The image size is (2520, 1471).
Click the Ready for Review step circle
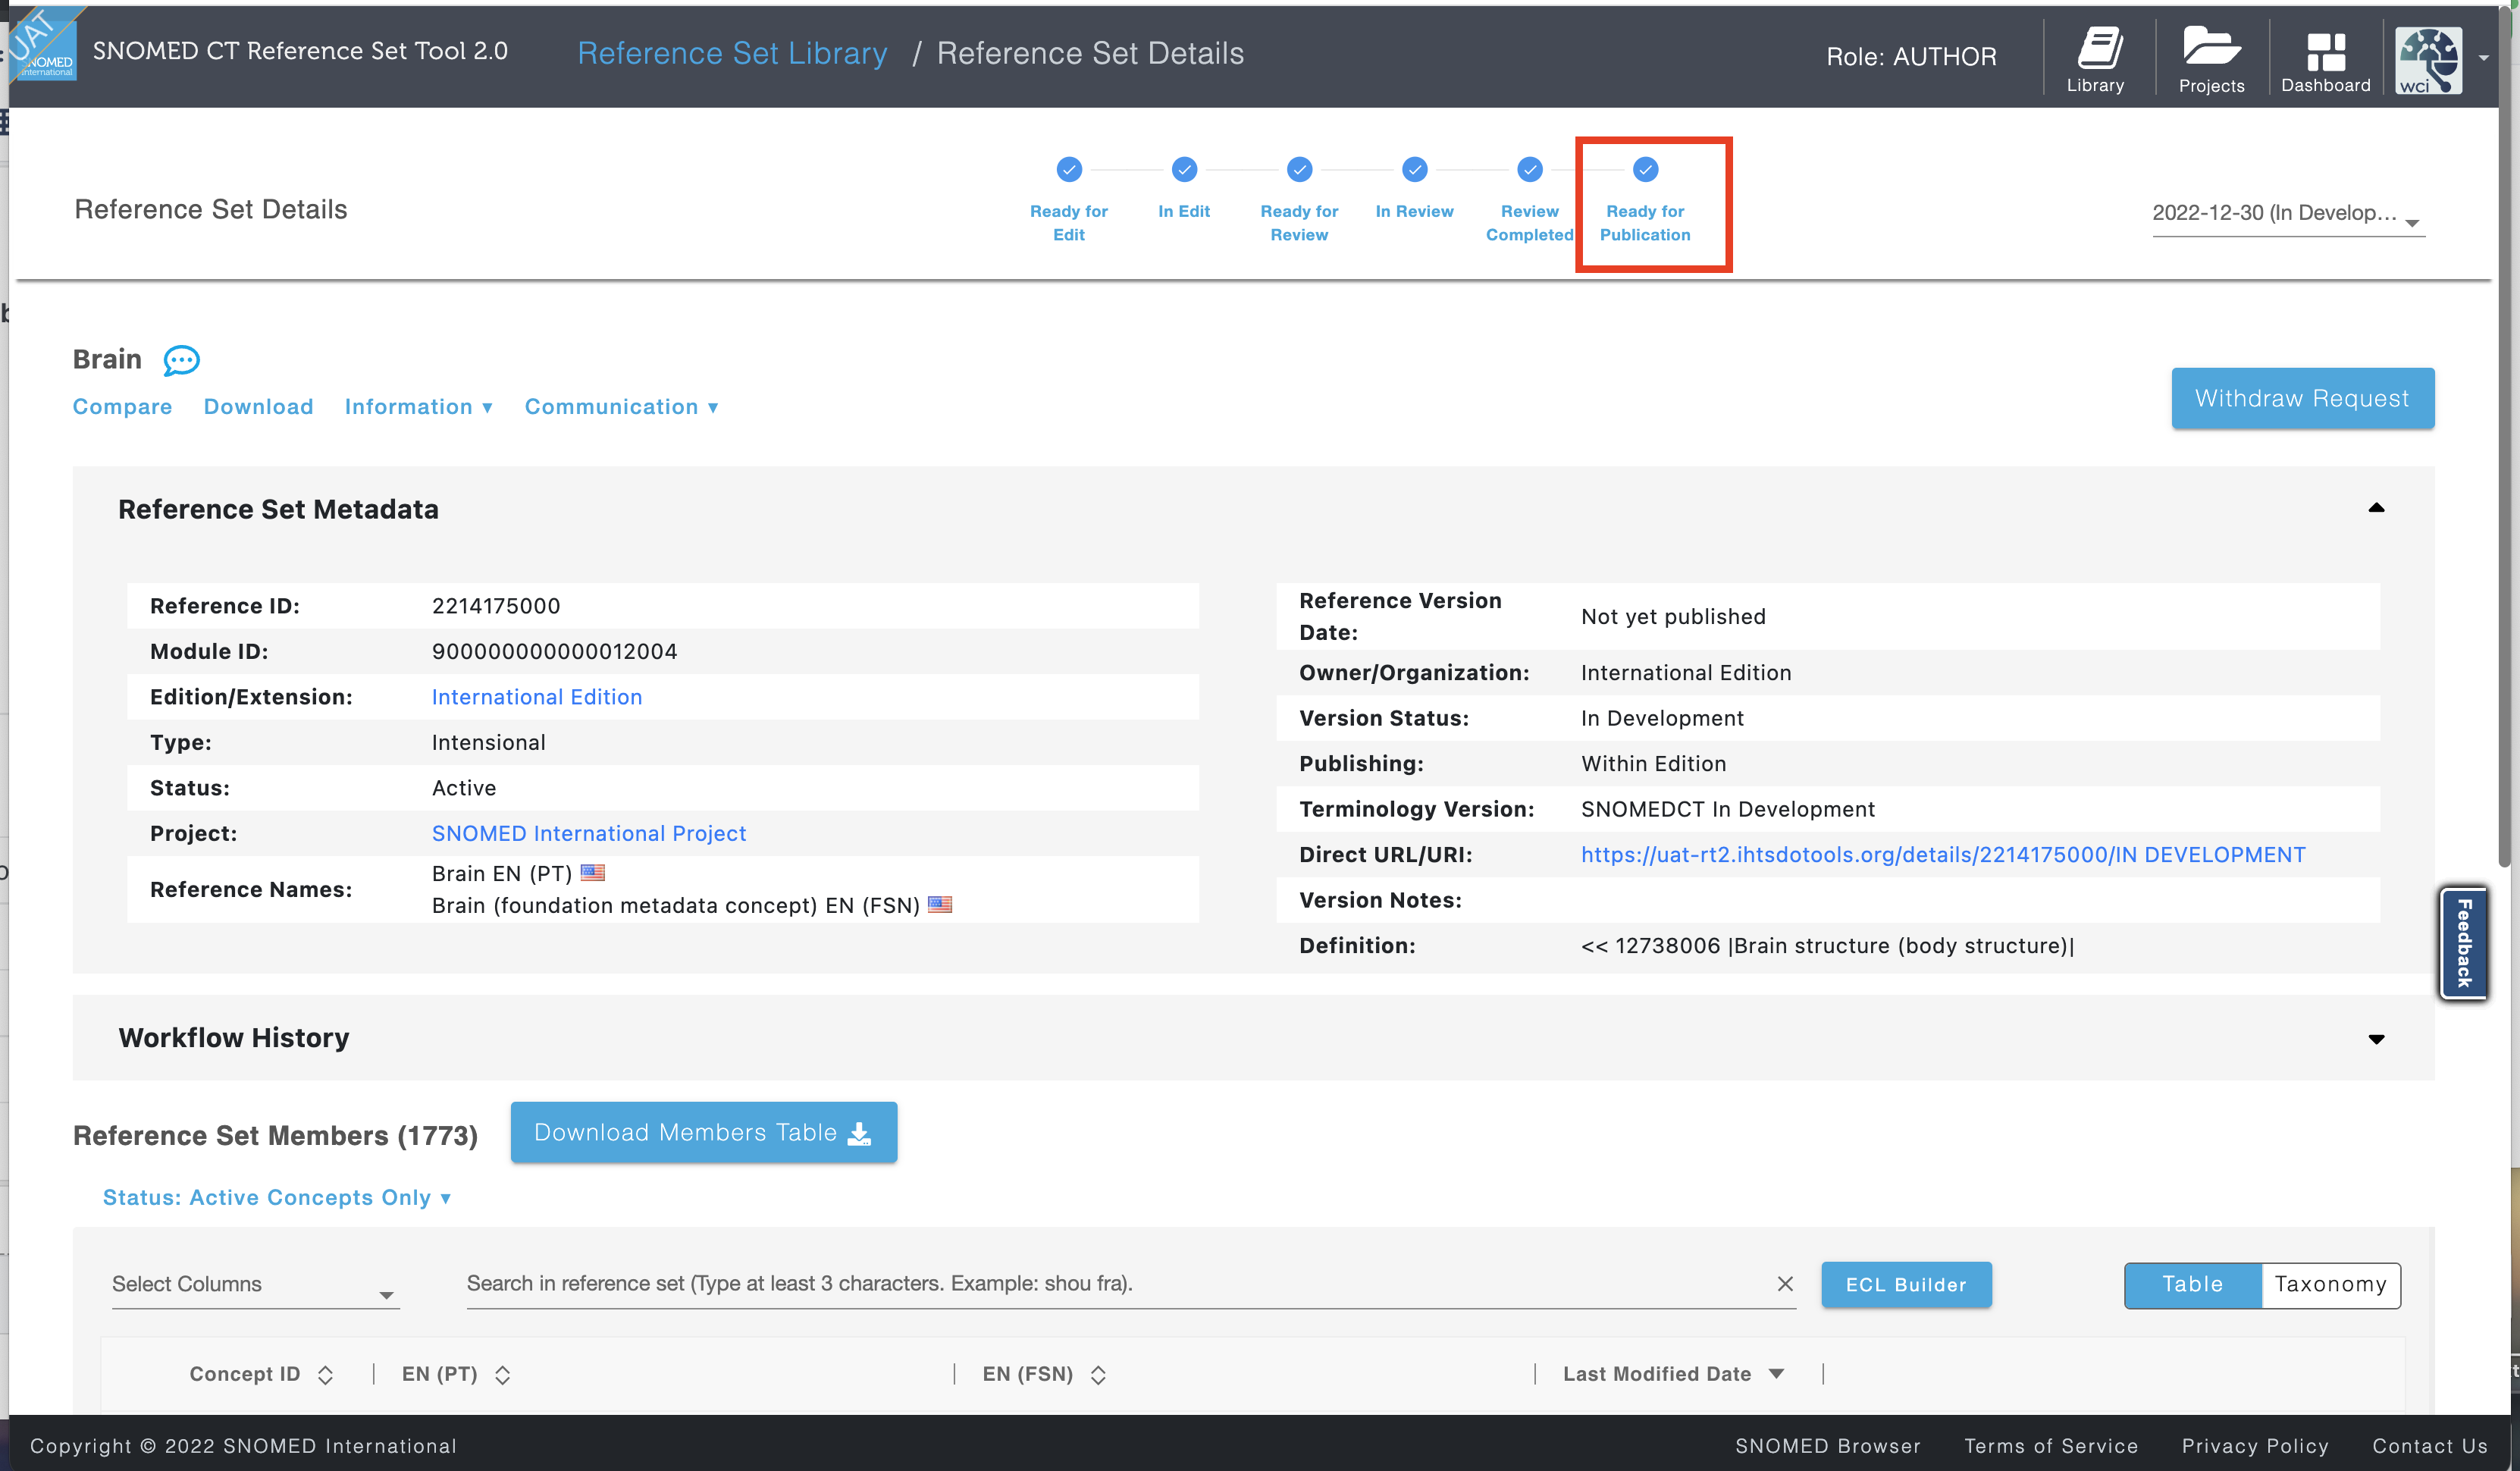tap(1299, 169)
